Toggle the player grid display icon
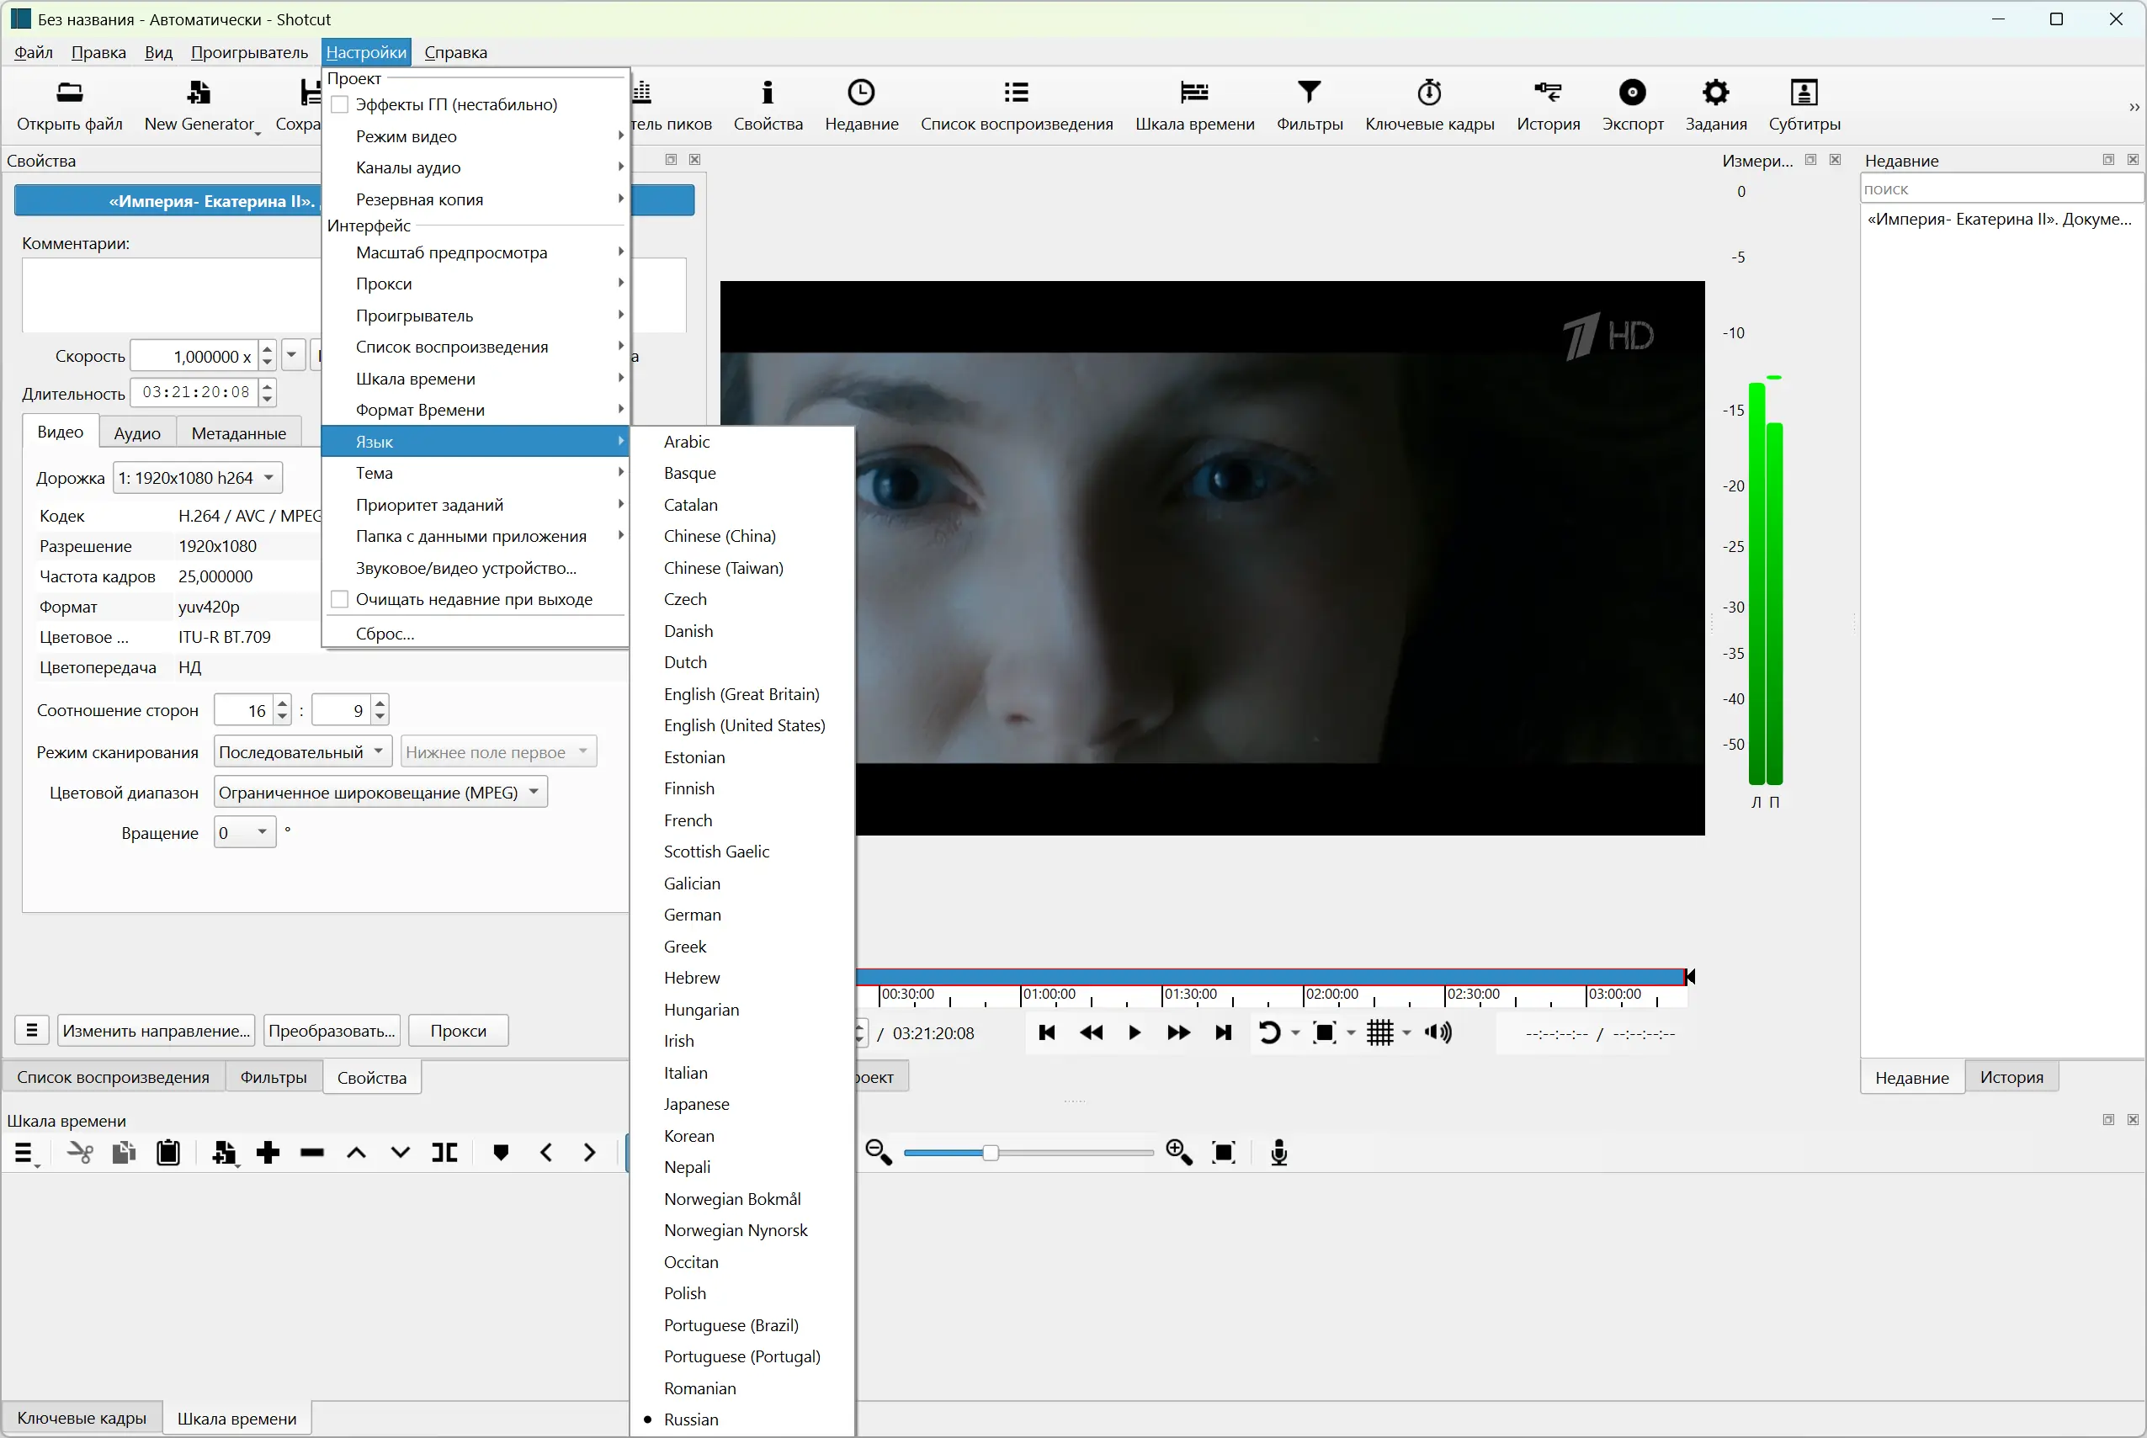 click(x=1379, y=1032)
